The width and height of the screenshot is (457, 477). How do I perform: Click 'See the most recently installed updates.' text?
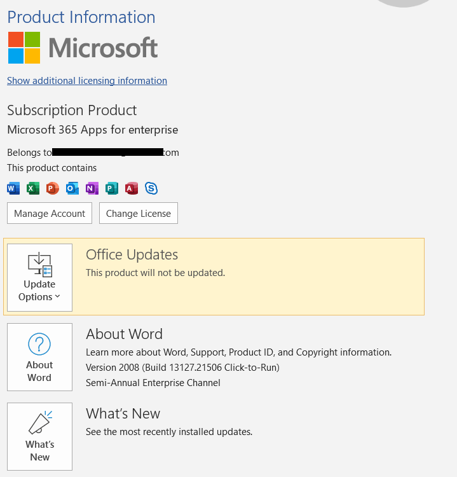pyautogui.click(x=169, y=432)
